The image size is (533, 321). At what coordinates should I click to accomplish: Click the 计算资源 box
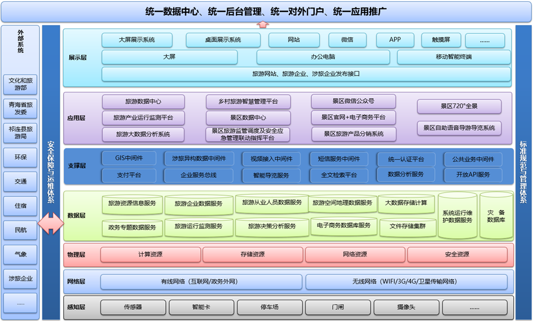click(x=150, y=254)
